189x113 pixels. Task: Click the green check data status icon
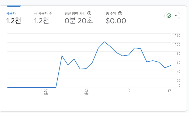pos(169,16)
